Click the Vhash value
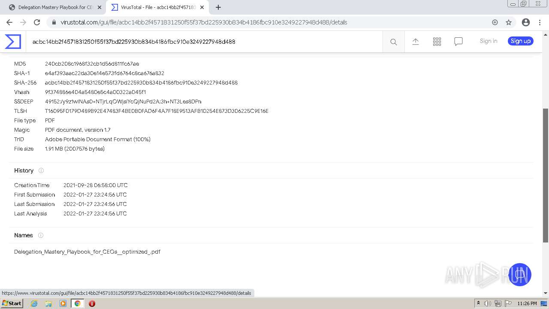The height and width of the screenshot is (309, 549). point(95,92)
